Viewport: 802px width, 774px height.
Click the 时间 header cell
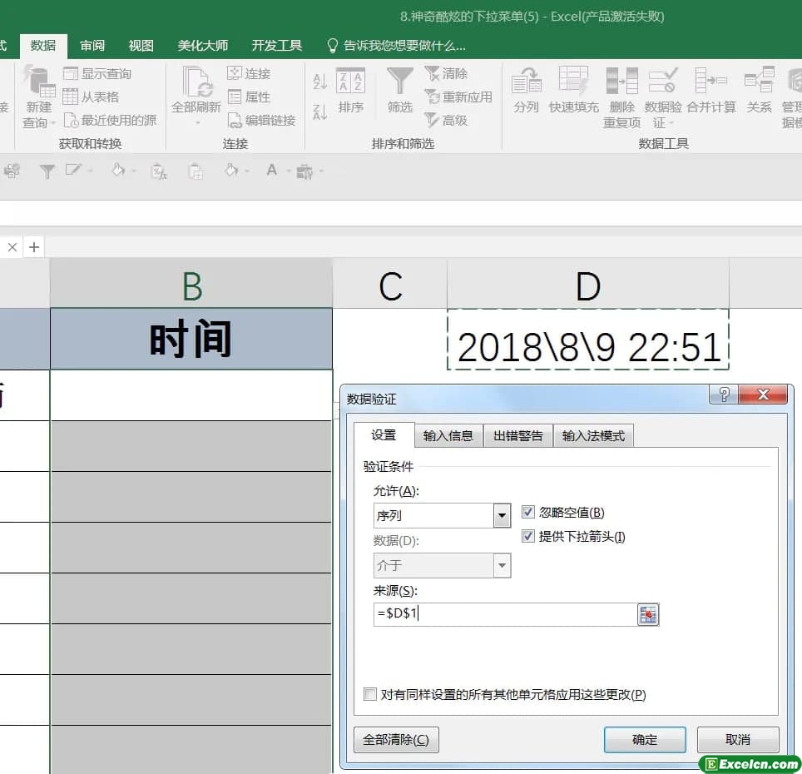[x=191, y=338]
